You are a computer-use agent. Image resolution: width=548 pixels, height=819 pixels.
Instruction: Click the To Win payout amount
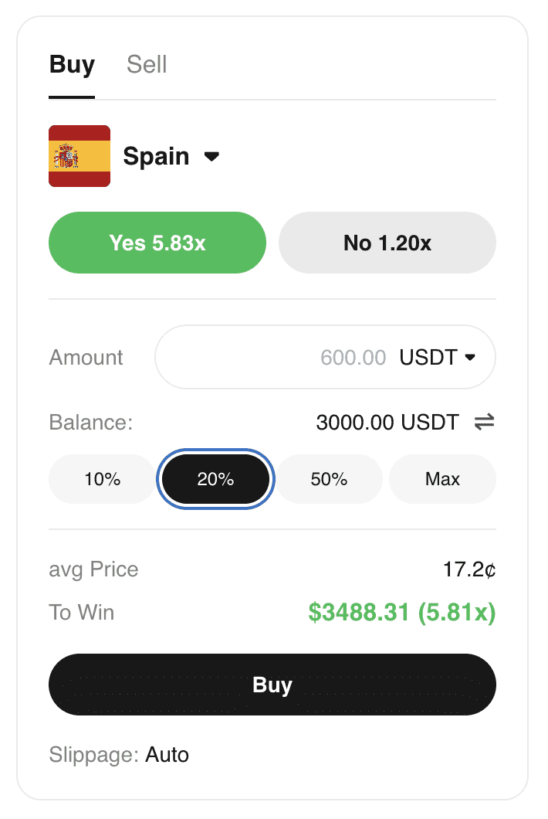click(401, 613)
